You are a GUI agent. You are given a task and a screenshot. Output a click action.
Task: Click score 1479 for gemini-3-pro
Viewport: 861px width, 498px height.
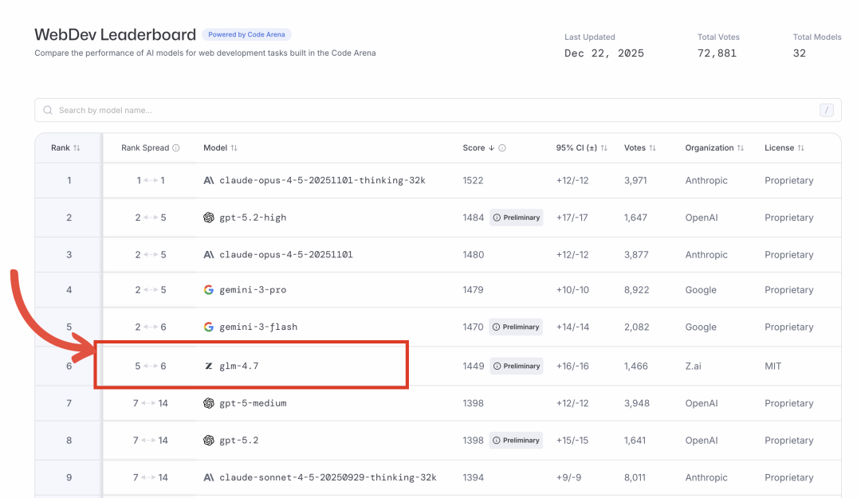[473, 290]
